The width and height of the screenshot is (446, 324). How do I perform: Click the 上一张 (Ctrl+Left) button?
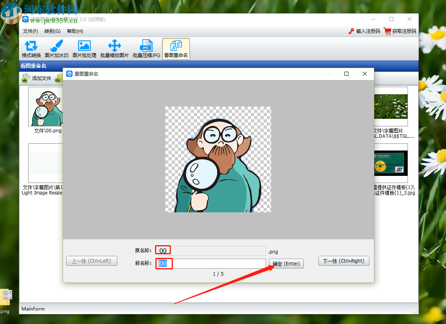92,261
